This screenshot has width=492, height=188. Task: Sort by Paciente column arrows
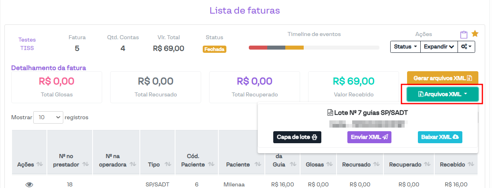pyautogui.click(x=256, y=164)
